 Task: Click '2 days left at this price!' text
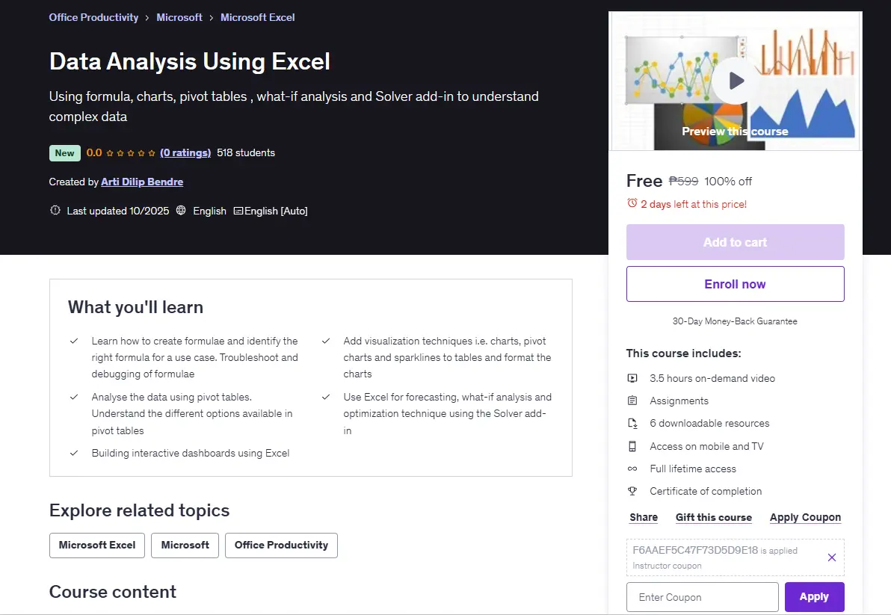tap(693, 204)
